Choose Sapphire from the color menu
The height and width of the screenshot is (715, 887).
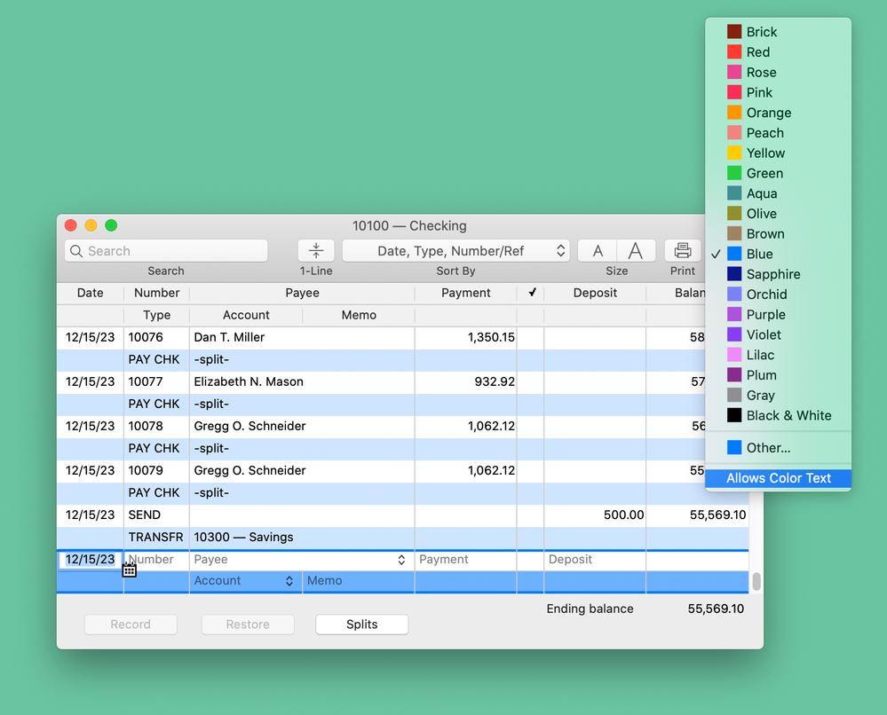click(x=772, y=274)
